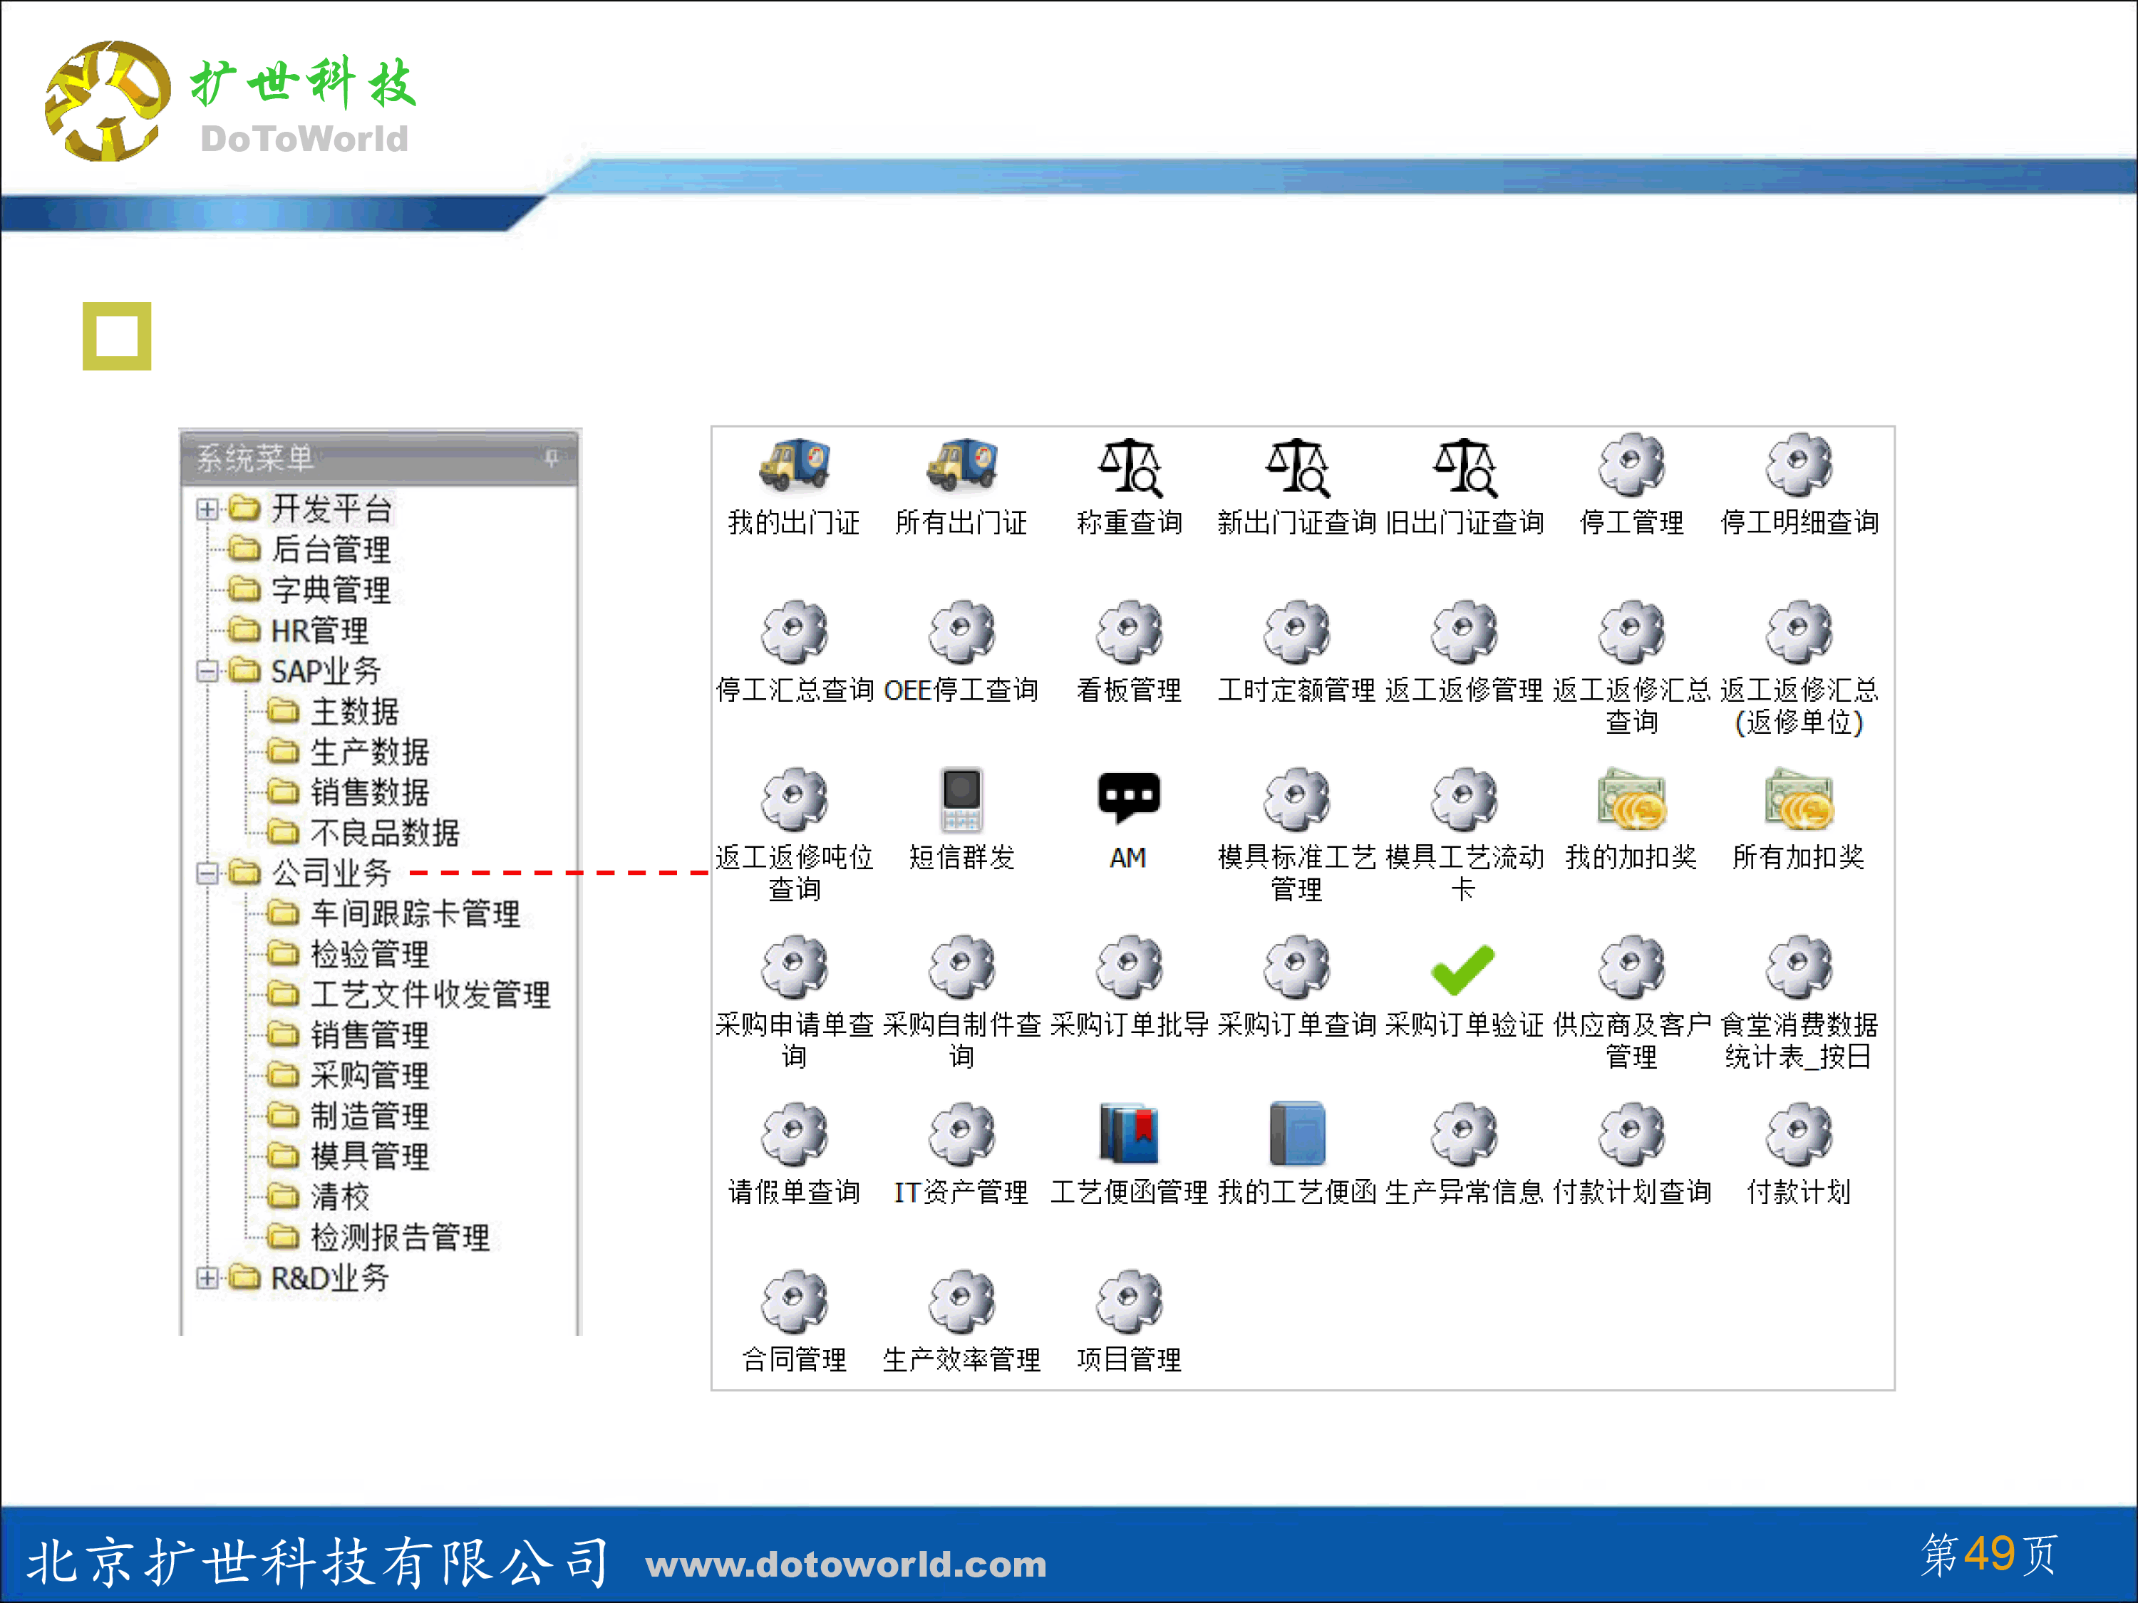Click the 称重查询 scale icon
This screenshot has height=1603, width=2138.
(1129, 466)
